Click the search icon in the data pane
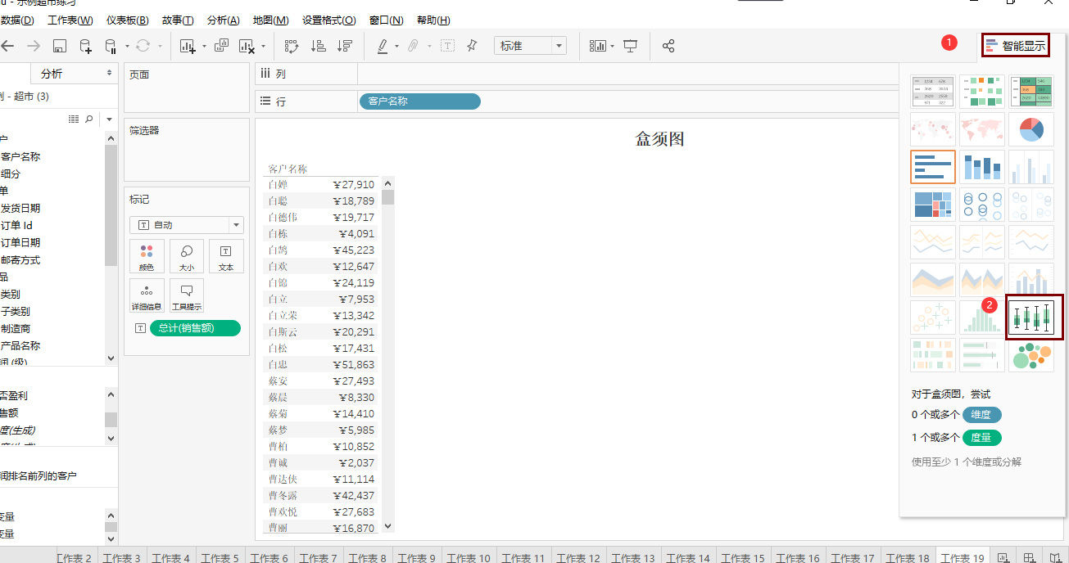Image resolution: width=1069 pixels, height=563 pixels. [x=89, y=119]
